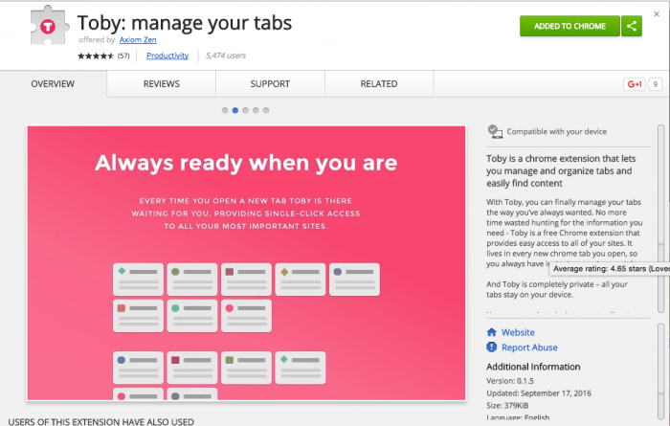Click the Added to Chrome button
The height and width of the screenshot is (426, 670).
569,26
